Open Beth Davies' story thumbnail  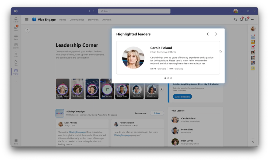point(77,89)
